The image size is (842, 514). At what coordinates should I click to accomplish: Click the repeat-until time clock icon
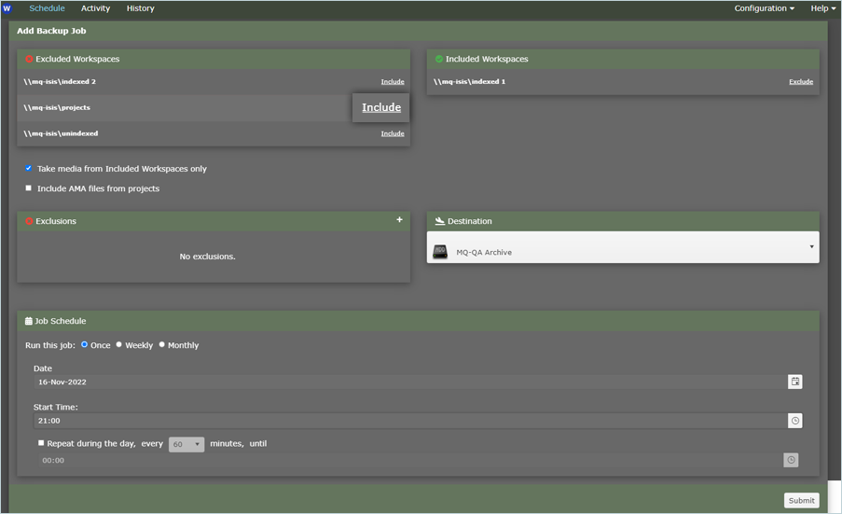click(791, 460)
